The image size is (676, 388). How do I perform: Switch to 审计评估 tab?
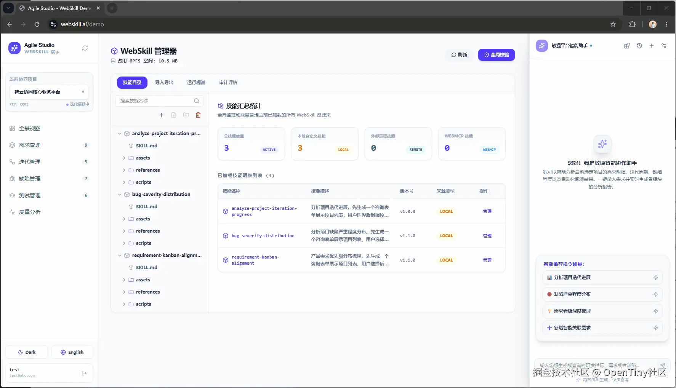[228, 82]
